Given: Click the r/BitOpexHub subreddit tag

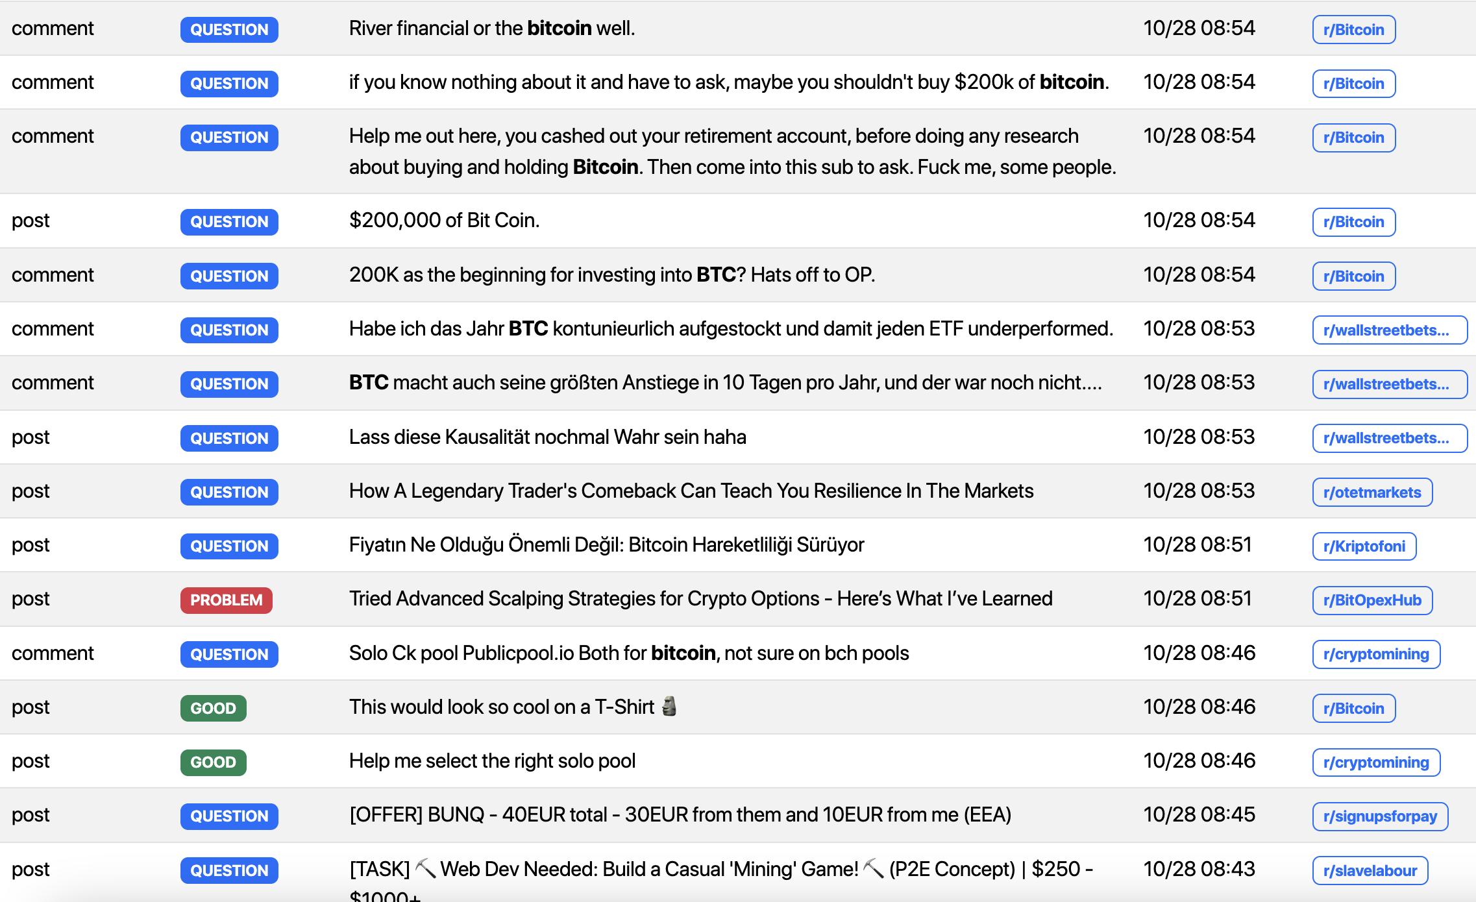Looking at the screenshot, I should tap(1371, 600).
